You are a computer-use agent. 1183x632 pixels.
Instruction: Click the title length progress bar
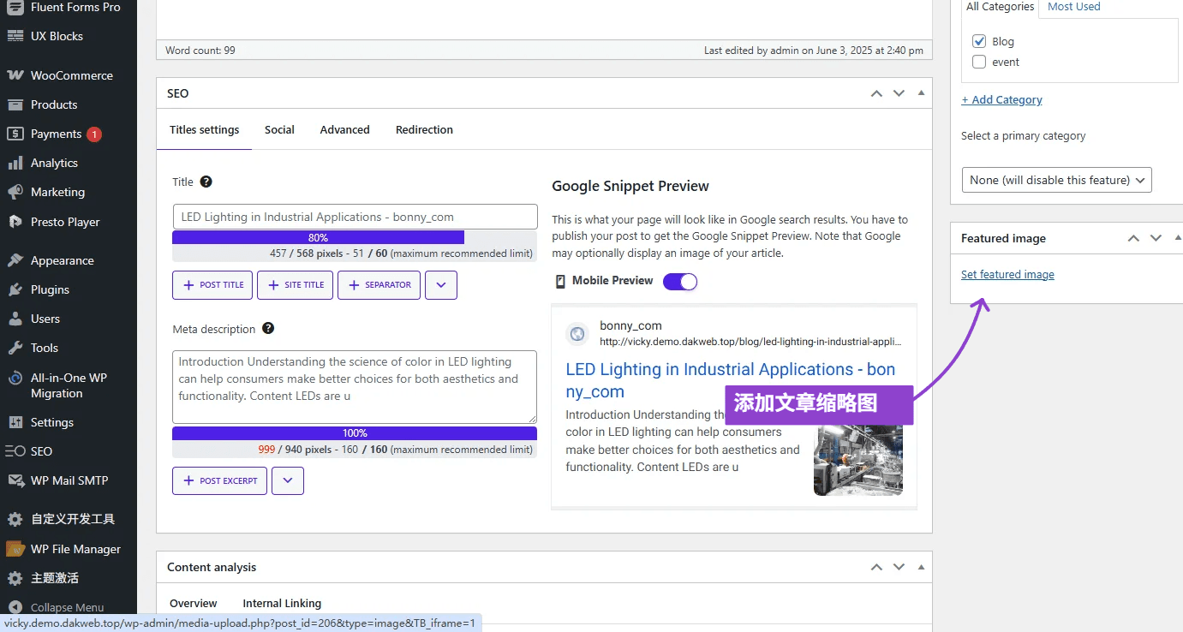[354, 238]
